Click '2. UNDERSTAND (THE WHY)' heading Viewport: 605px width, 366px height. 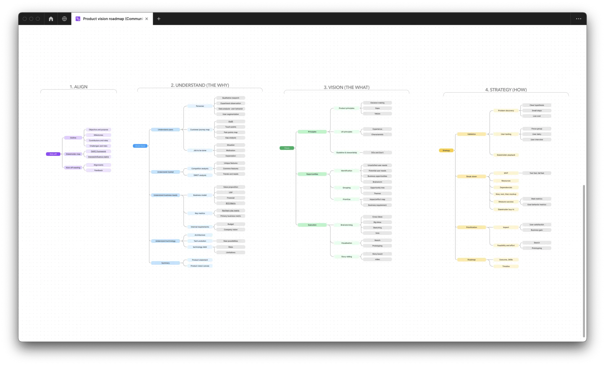200,85
